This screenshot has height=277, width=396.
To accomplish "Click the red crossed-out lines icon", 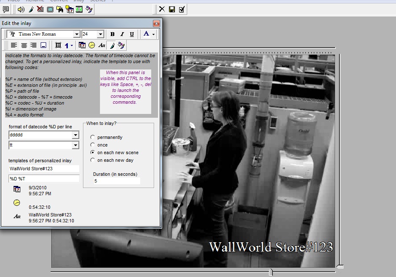I will pyautogui.click(x=40, y=10).
